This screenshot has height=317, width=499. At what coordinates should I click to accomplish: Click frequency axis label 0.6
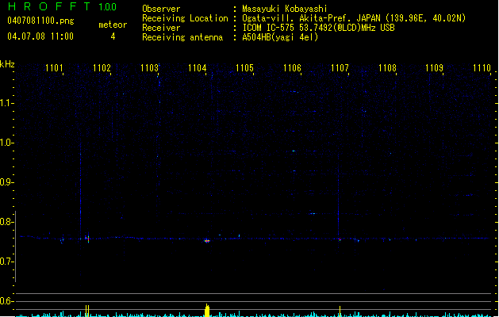click(x=6, y=301)
